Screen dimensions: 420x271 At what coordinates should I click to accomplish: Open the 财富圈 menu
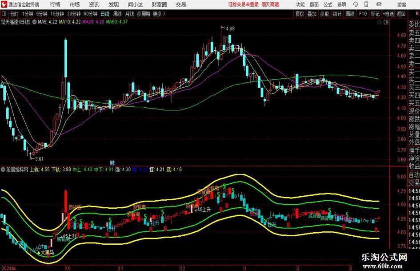pos(159,4)
